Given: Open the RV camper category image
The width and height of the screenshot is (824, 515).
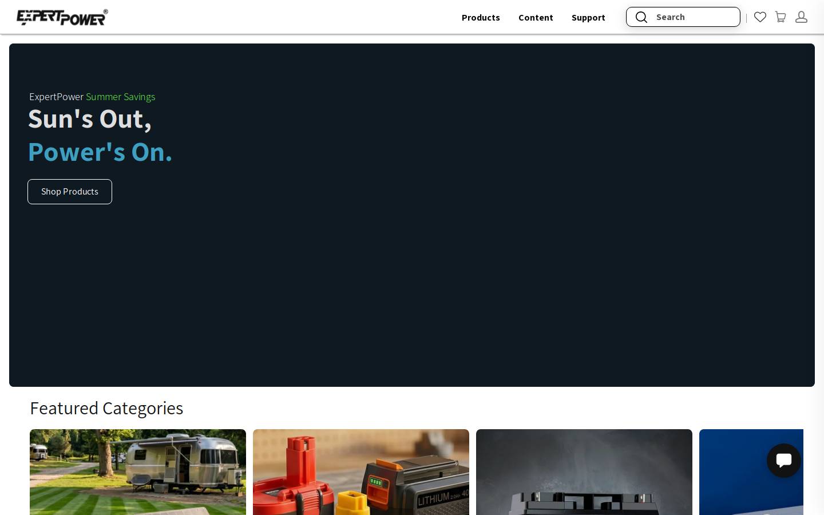Looking at the screenshot, I should click(138, 472).
